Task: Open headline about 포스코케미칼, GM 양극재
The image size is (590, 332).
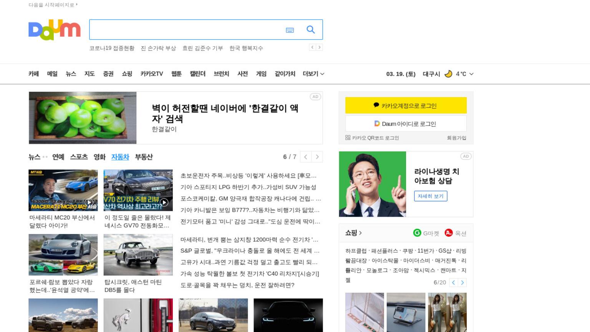Action: 250,199
